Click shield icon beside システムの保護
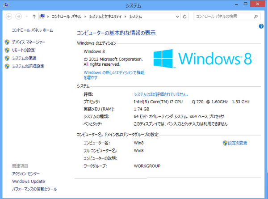The height and width of the screenshot is (199, 268). (x=7, y=58)
